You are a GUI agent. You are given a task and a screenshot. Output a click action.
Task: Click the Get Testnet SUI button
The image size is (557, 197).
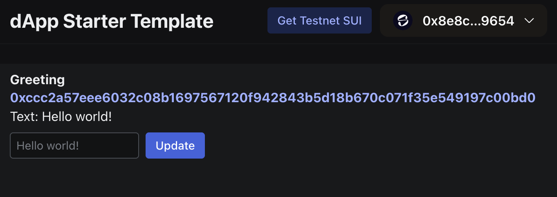coord(319,20)
